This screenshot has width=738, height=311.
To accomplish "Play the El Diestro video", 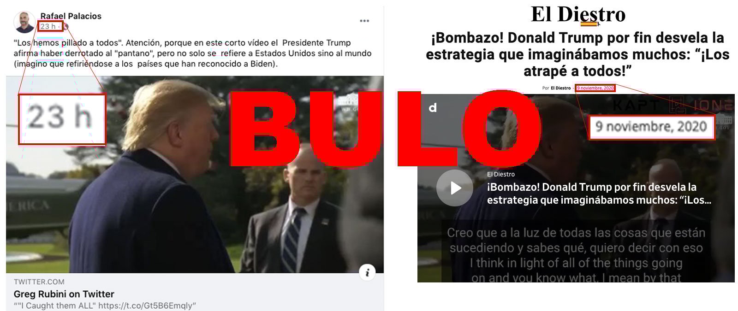I will [x=455, y=188].
